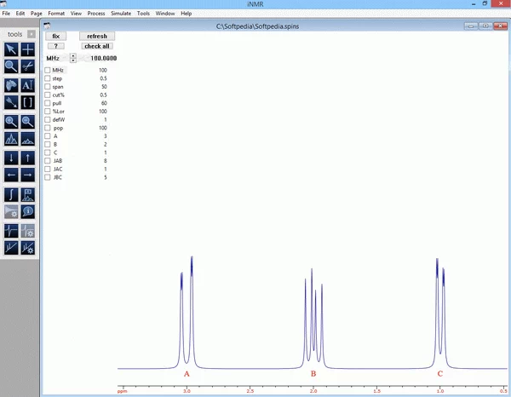The image size is (511, 397).
Task: Click the down arrow tool icon
Action: [11, 158]
